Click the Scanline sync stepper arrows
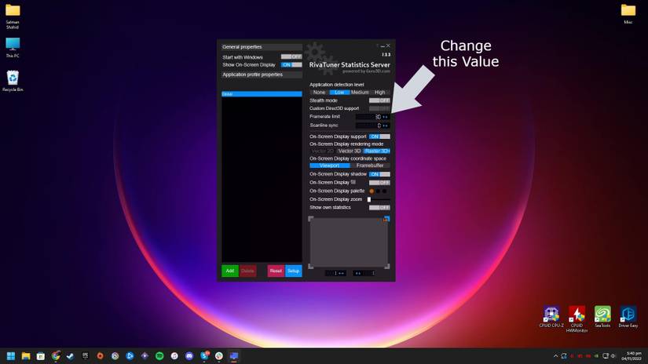The width and height of the screenshot is (648, 364). pos(386,126)
